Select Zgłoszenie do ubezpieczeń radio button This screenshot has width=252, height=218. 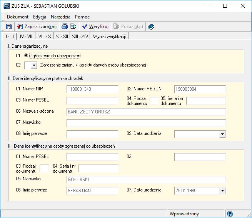click(x=26, y=56)
